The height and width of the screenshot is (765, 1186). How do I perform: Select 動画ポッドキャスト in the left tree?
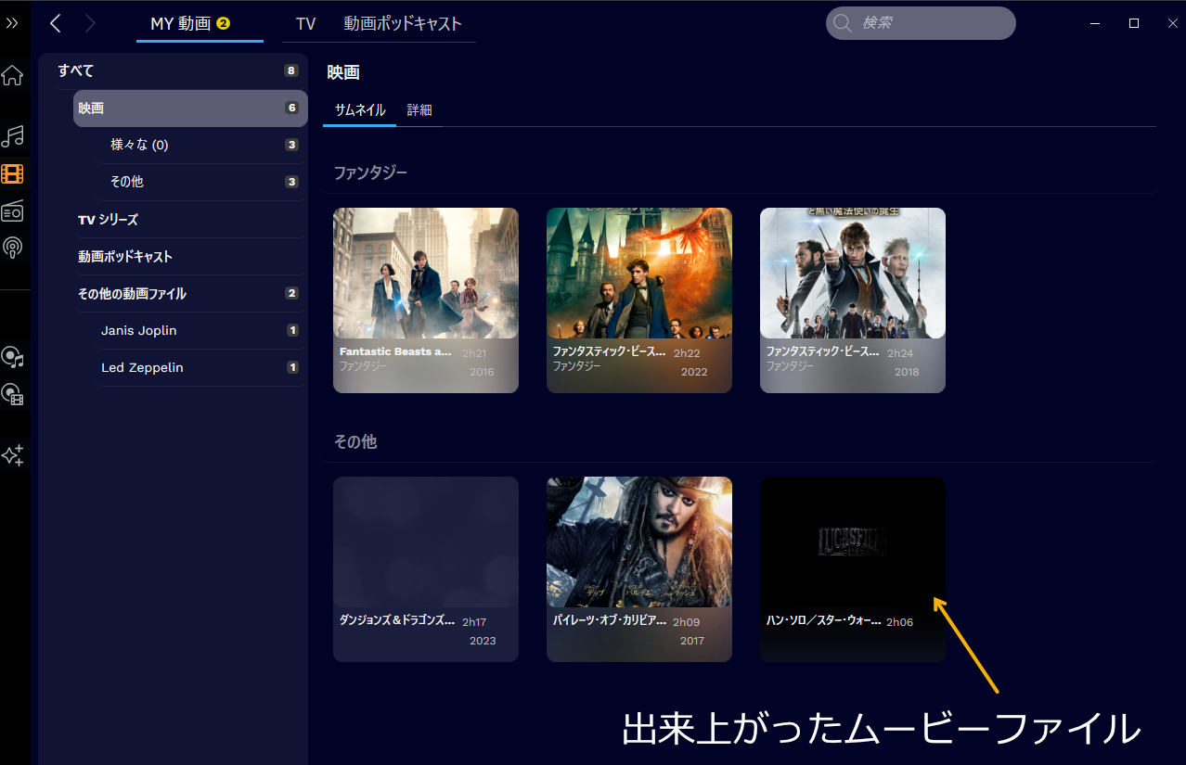[190, 257]
